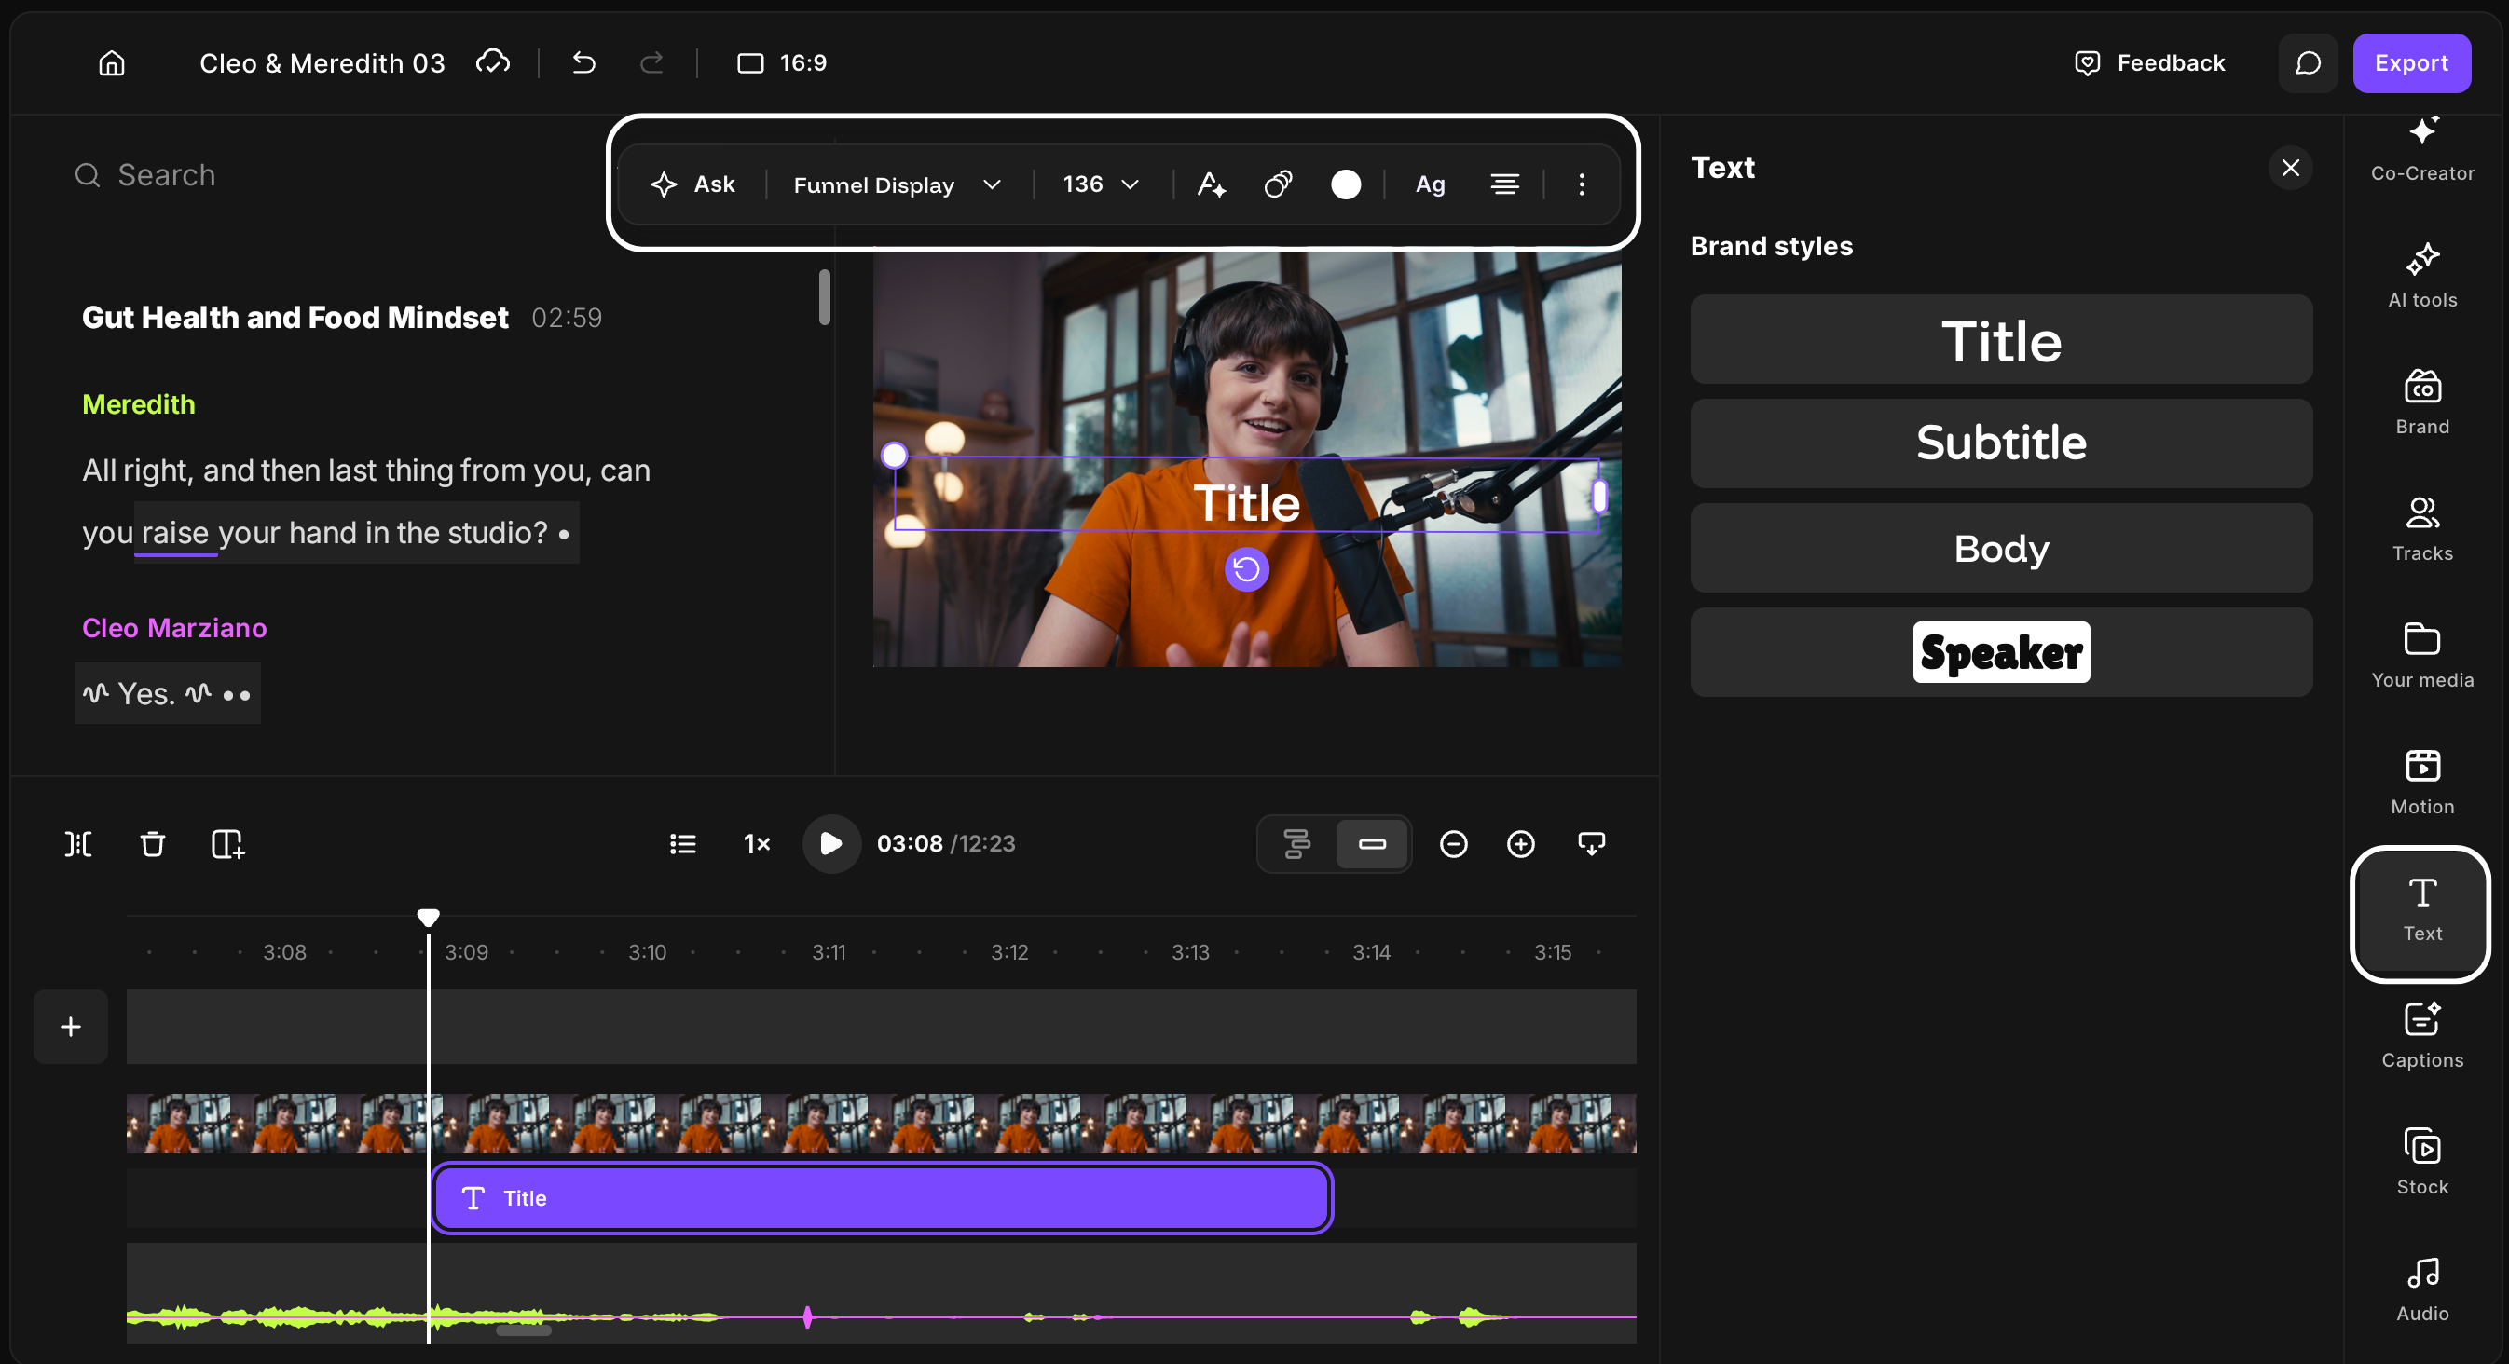Click the Meredith speaker label
2509x1364 pixels.
pyautogui.click(x=138, y=404)
